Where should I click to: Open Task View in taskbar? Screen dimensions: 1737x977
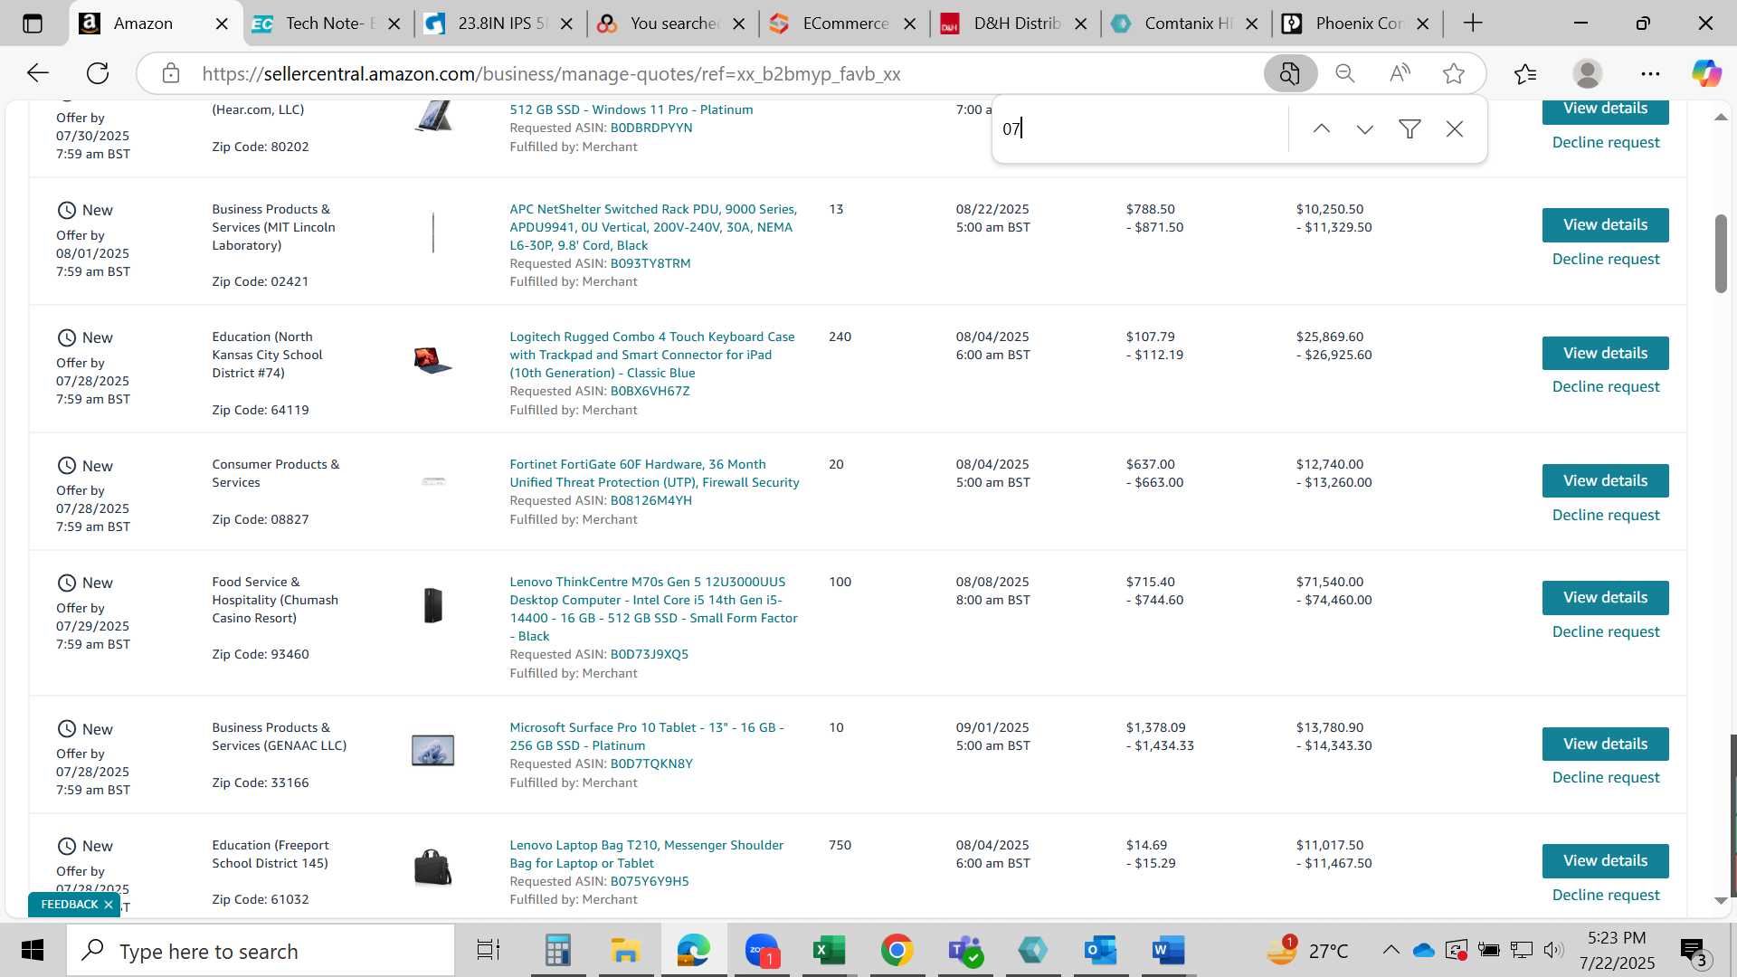489,951
